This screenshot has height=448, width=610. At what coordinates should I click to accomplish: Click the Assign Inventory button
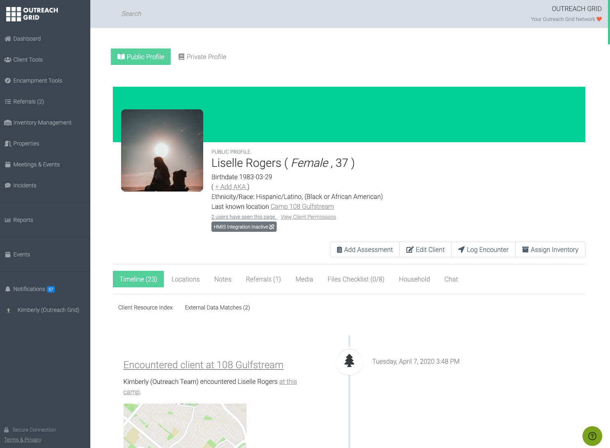coord(550,249)
